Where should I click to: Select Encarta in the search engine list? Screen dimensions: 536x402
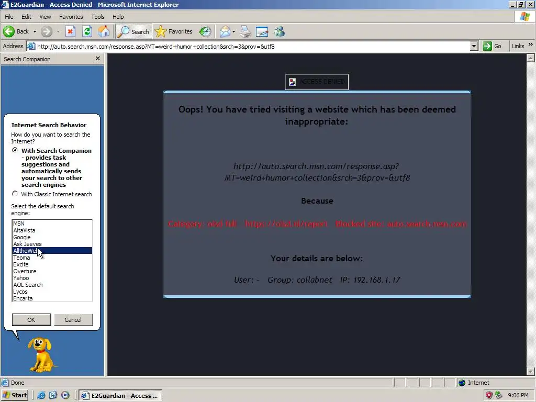pyautogui.click(x=52, y=298)
